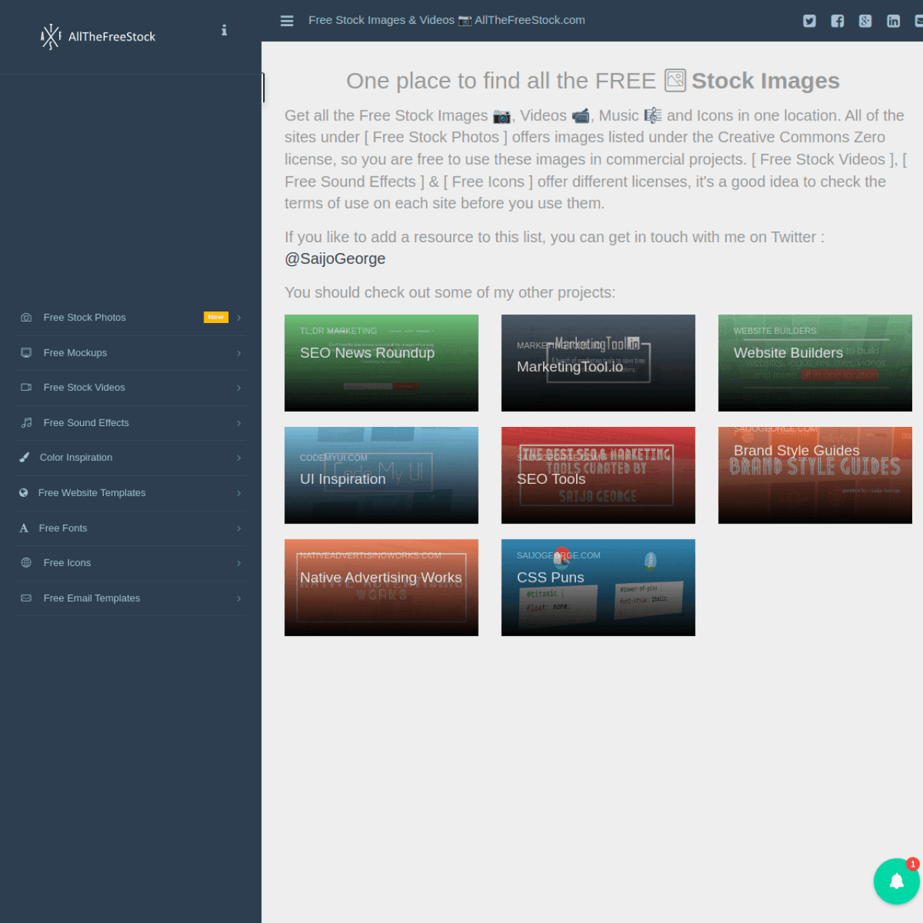Click the globe icon beside Free Website Templates
Screen dimensions: 923x923
[23, 493]
